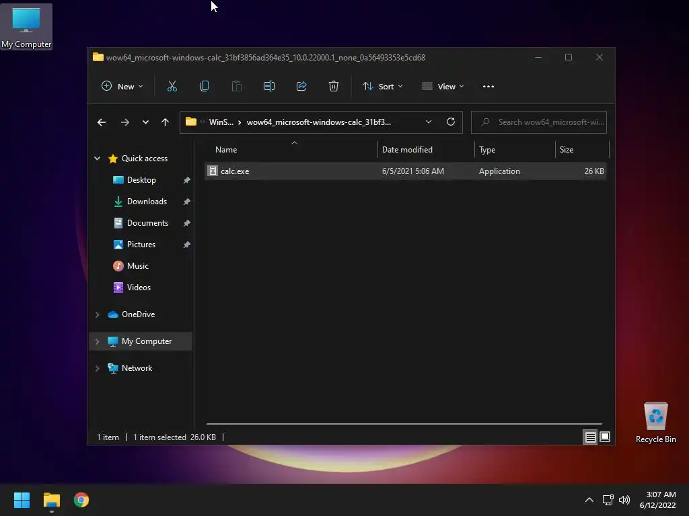Click the Cut scissors icon
Viewport: 689px width, 516px height.
[x=172, y=87]
